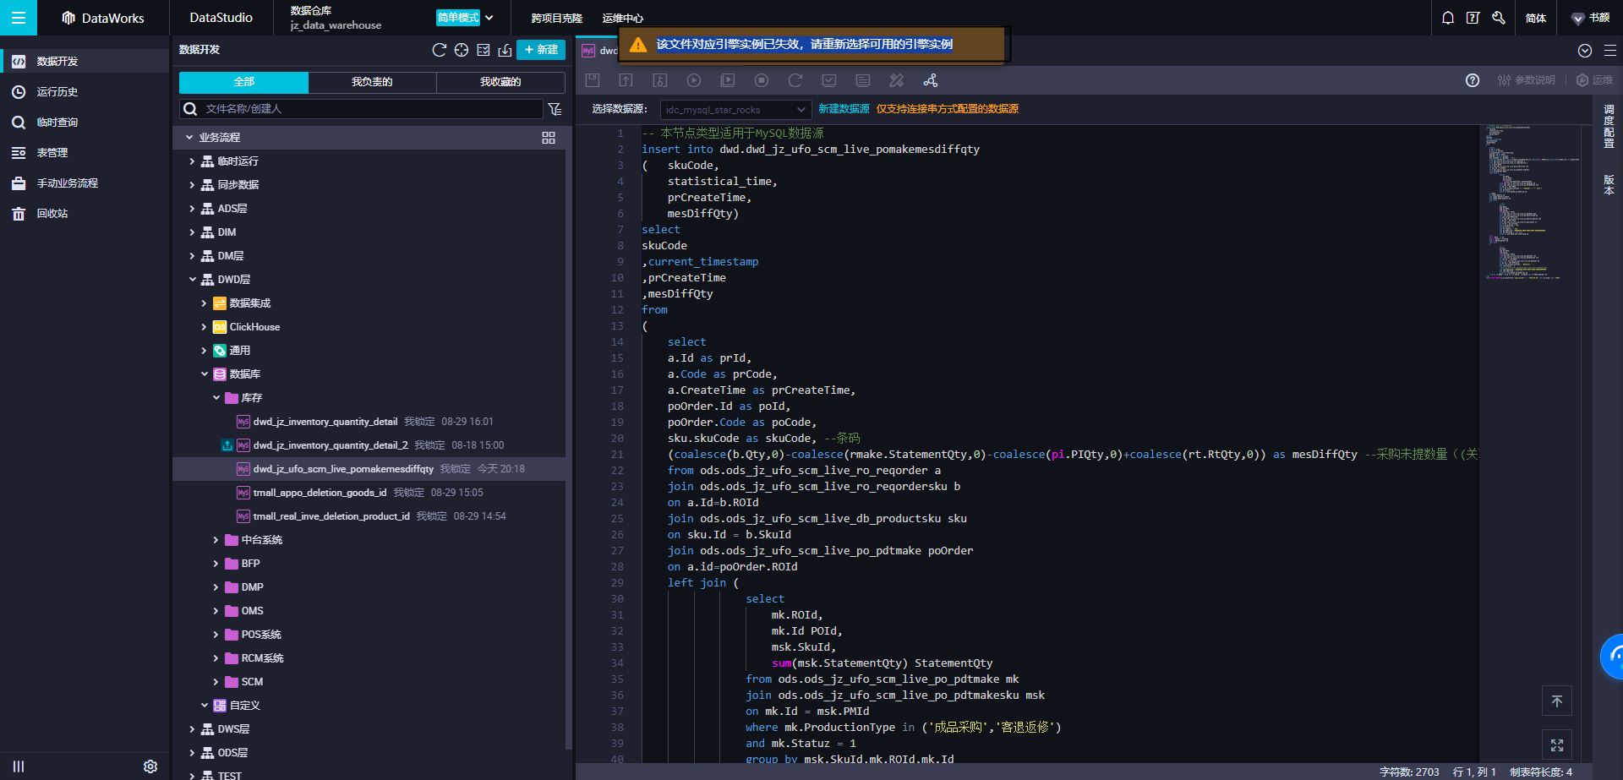The image size is (1623, 780).
Task: Stop the running script
Action: click(762, 80)
